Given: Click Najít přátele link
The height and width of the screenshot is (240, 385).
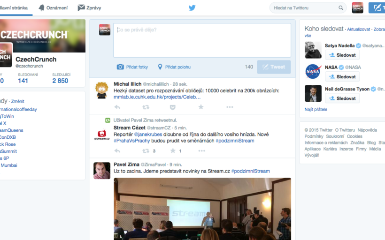Looking at the screenshot, I should (x=316, y=109).
